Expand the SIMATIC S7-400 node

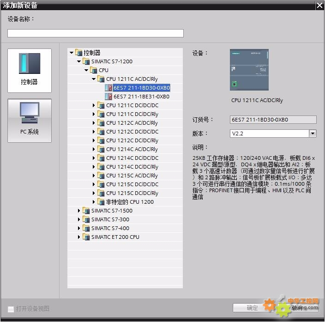(x=79, y=228)
